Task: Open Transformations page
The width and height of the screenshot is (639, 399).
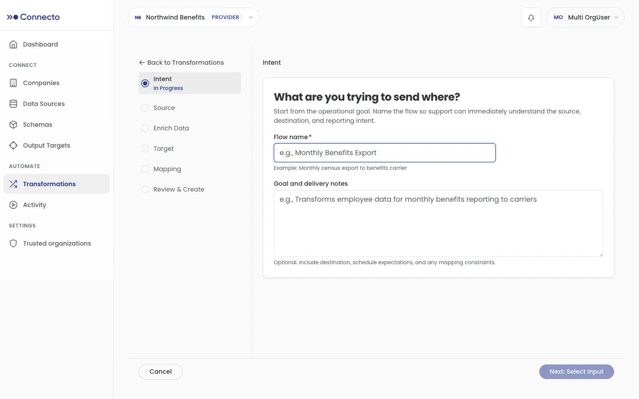Action: tap(56, 184)
